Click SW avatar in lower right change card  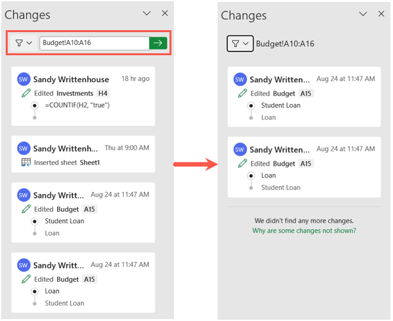click(x=240, y=150)
